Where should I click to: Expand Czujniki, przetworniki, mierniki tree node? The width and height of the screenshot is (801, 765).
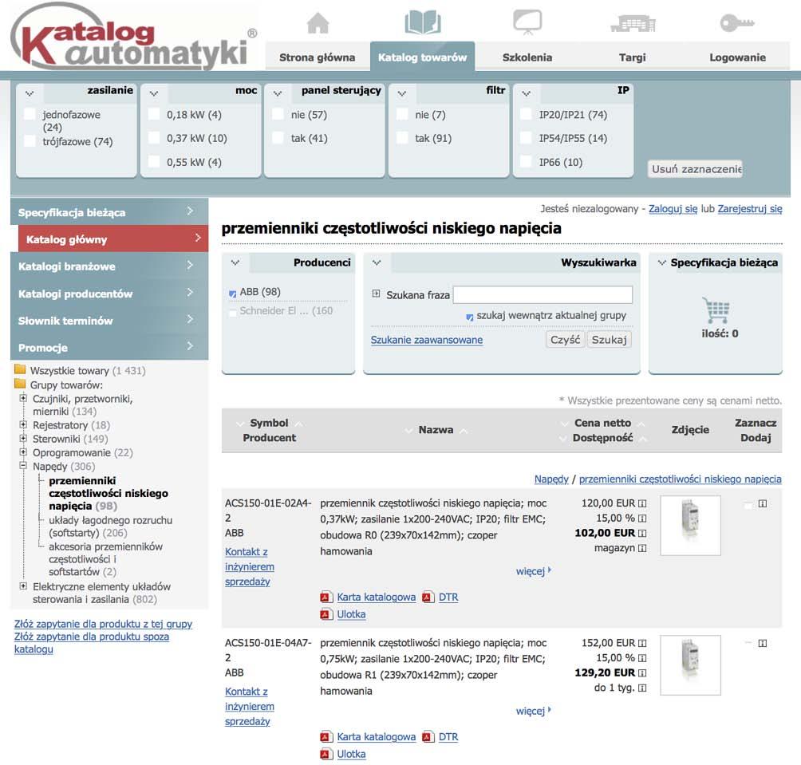[x=23, y=398]
